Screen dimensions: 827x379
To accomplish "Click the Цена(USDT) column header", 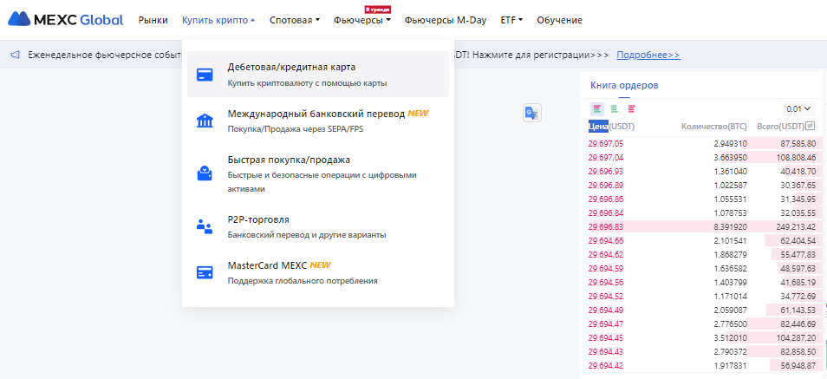I will (x=611, y=126).
